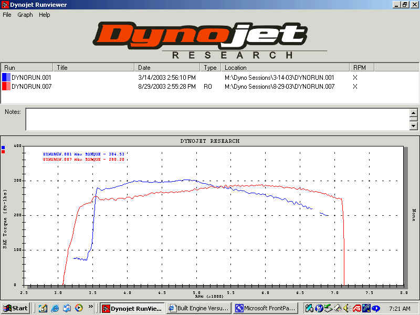
Task: Minimize the Dynojet Runviewer window
Action: [396, 5]
